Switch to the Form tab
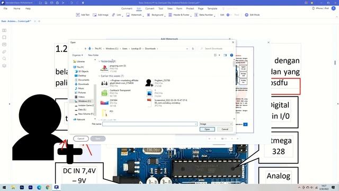 (179, 8)
